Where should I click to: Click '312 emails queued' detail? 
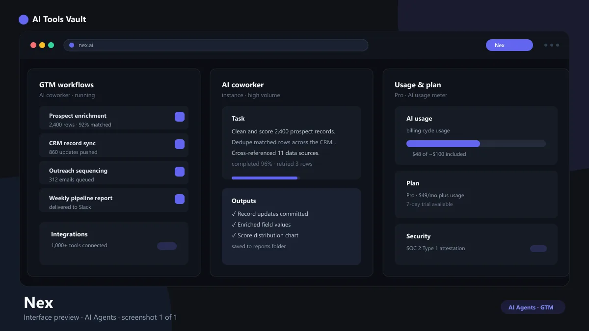tap(71, 179)
